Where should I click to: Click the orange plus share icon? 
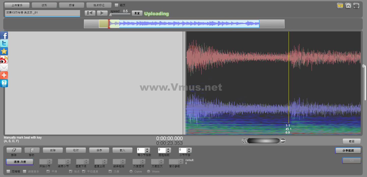tap(4, 75)
